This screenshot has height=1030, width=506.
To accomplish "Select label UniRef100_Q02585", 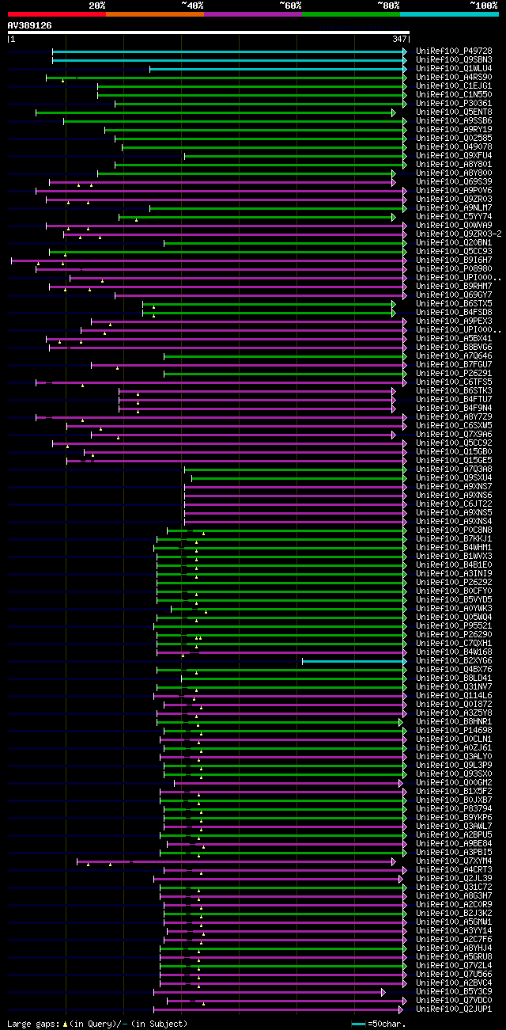I will [x=454, y=139].
